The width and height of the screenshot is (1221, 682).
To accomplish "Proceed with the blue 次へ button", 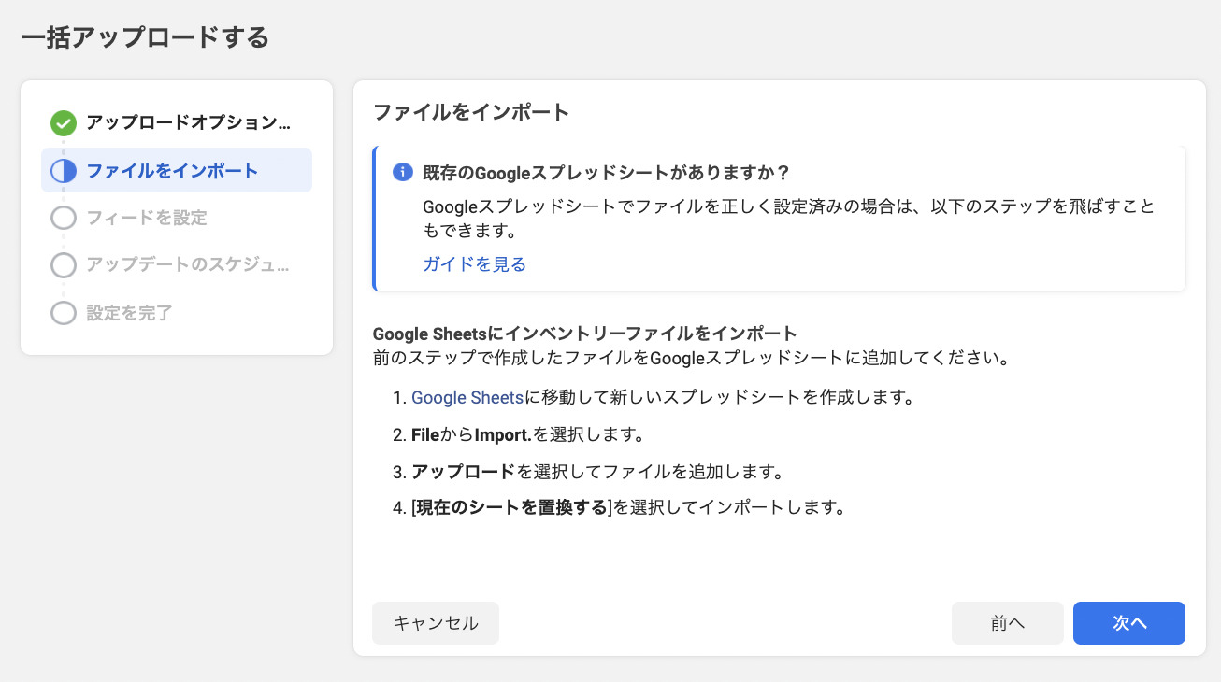I will coord(1128,623).
